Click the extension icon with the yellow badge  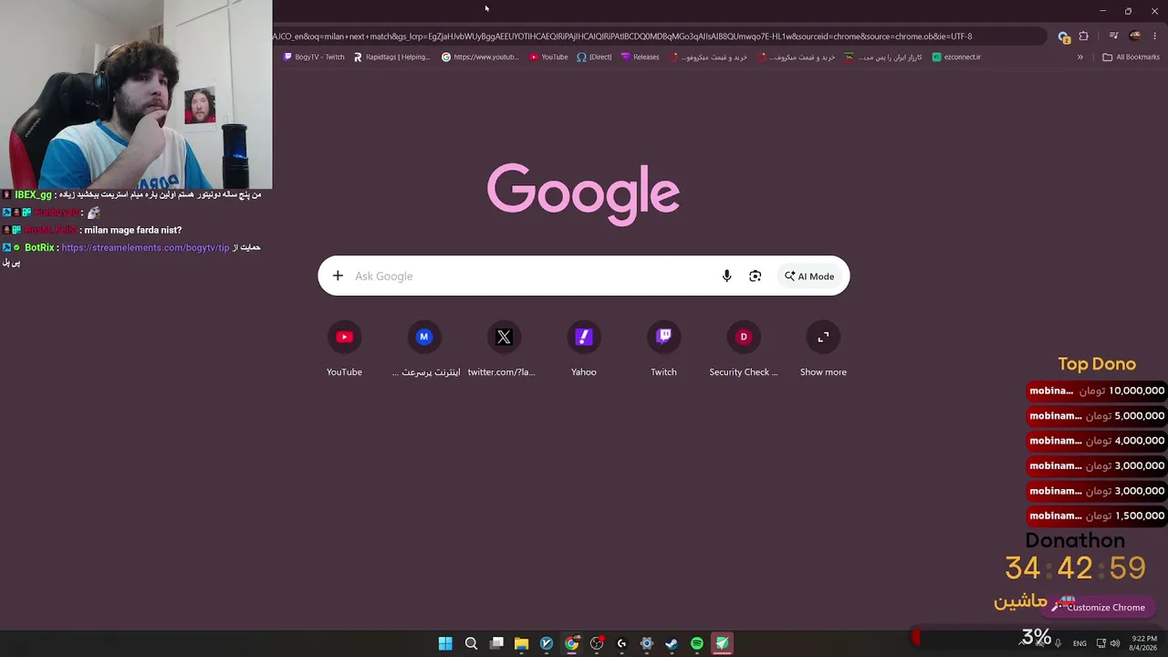(1063, 36)
